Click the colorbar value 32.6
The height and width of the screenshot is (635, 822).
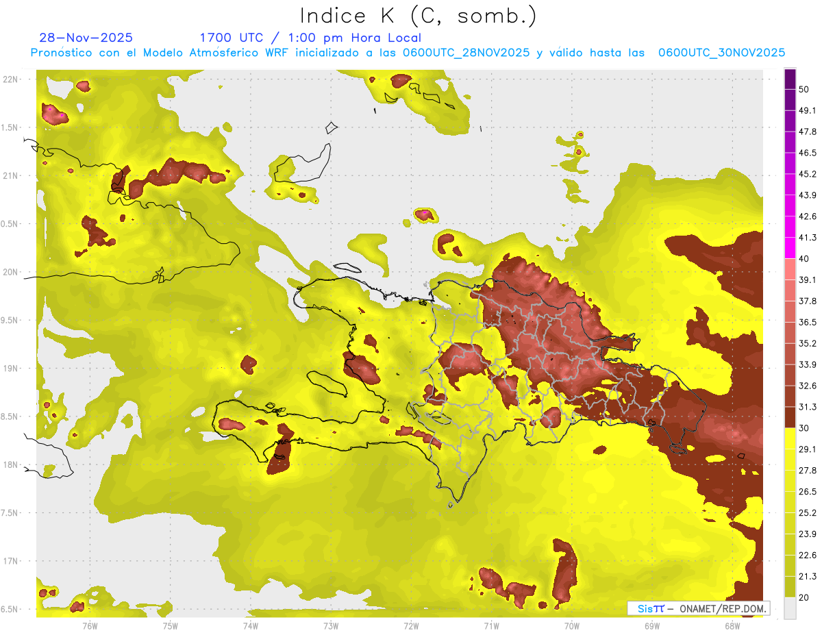(x=808, y=386)
